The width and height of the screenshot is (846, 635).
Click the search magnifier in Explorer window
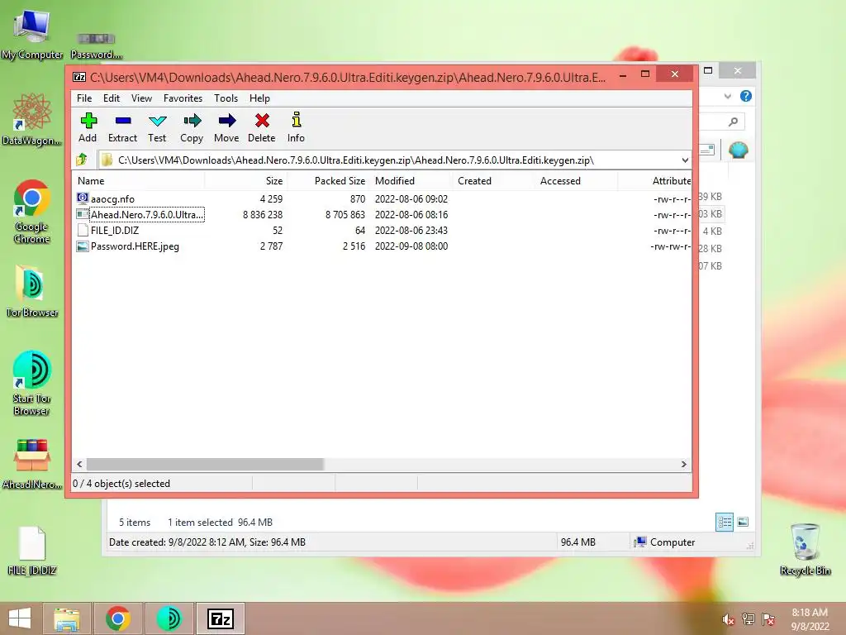click(x=733, y=122)
